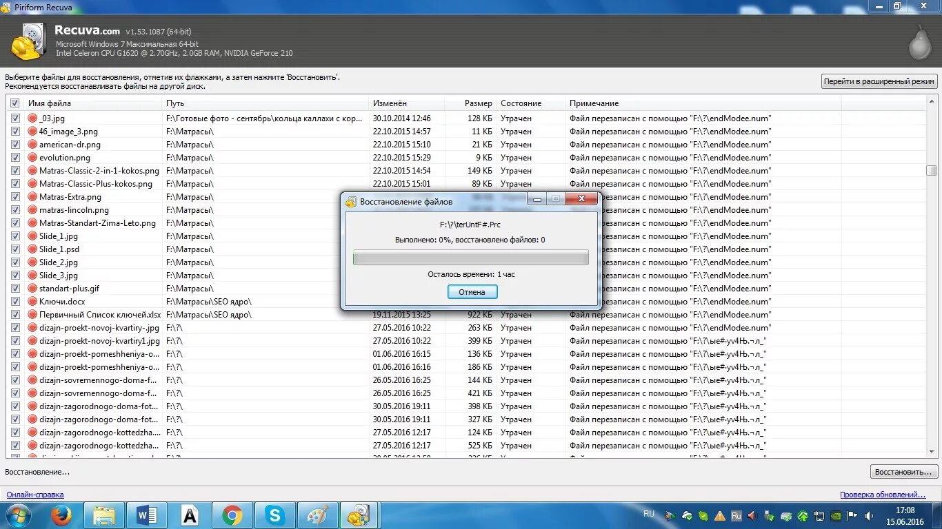942x529 pixels.
Task: Sort the list by the Путь column header
Action: pyautogui.click(x=265, y=103)
